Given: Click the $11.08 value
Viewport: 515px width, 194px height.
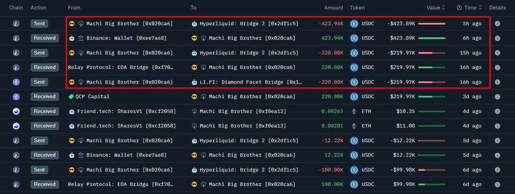Looking at the screenshot, I should pos(406,126).
